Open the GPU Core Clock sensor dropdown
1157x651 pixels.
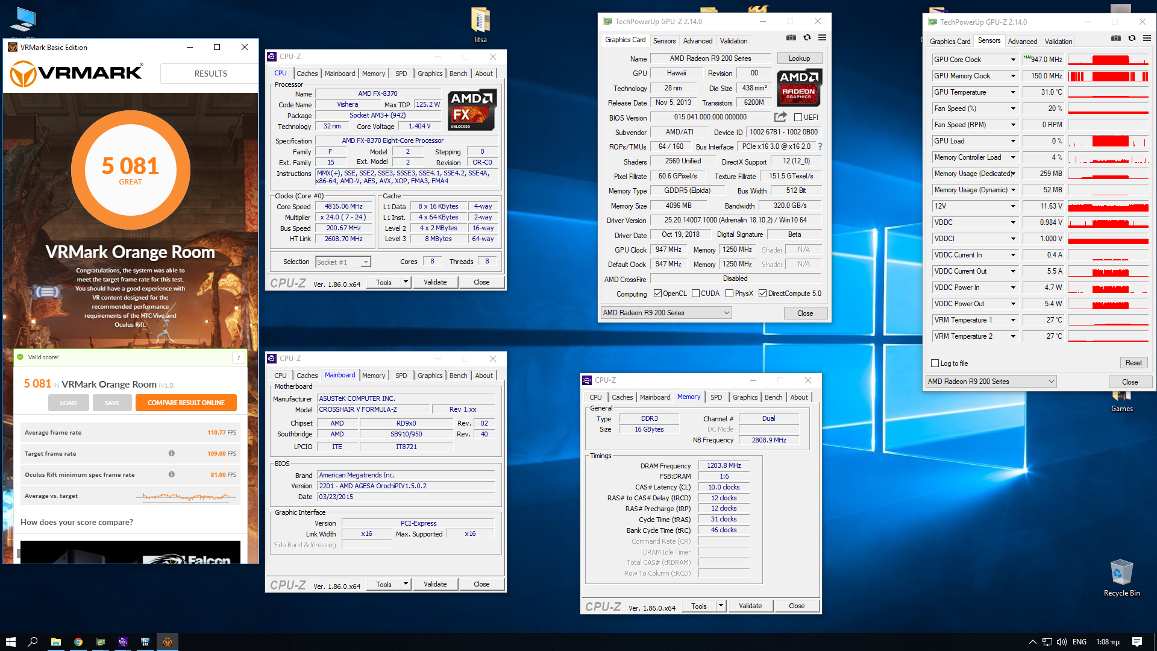(x=1013, y=60)
